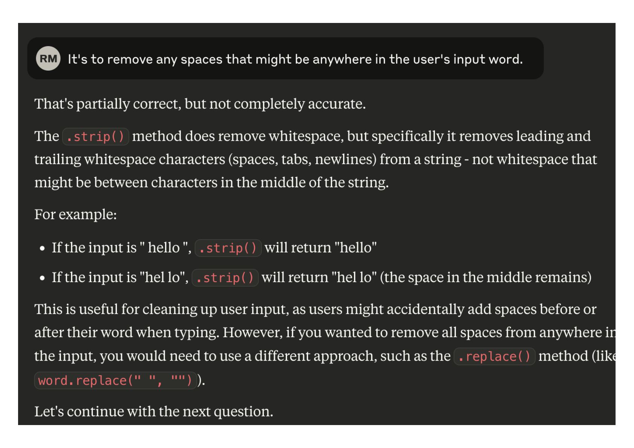This screenshot has height=448, width=634.
Task: Click .strip() code in the hel lo bullet
Action: point(225,278)
